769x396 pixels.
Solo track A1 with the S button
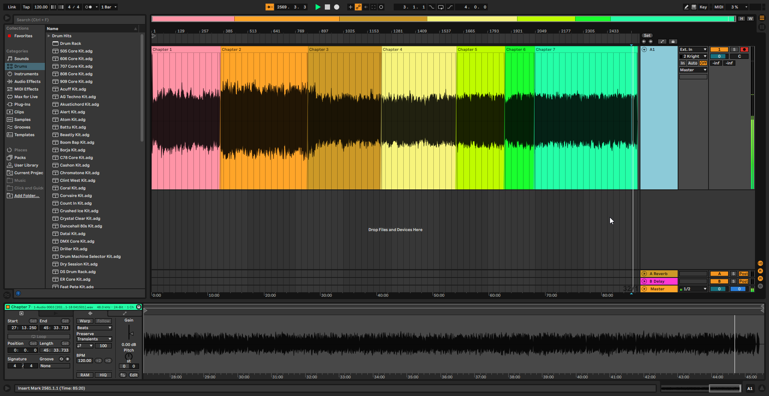734,50
